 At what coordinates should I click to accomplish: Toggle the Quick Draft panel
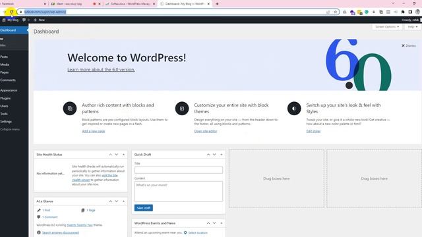click(222, 155)
